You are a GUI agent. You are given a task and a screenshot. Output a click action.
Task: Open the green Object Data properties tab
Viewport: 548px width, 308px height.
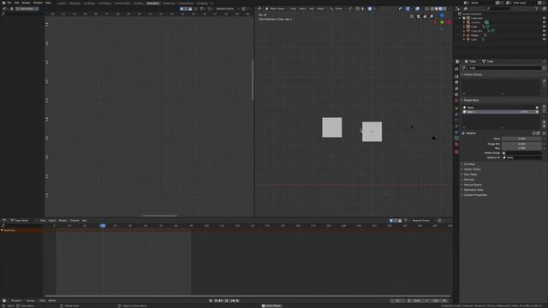tap(456, 139)
